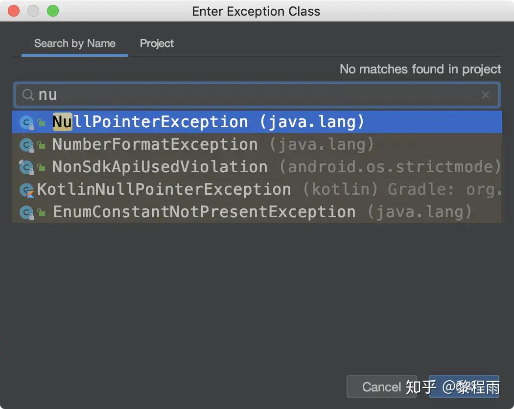
Task: Click the lock icon beside EnumConstantNotPresentException
Action: click(41, 212)
